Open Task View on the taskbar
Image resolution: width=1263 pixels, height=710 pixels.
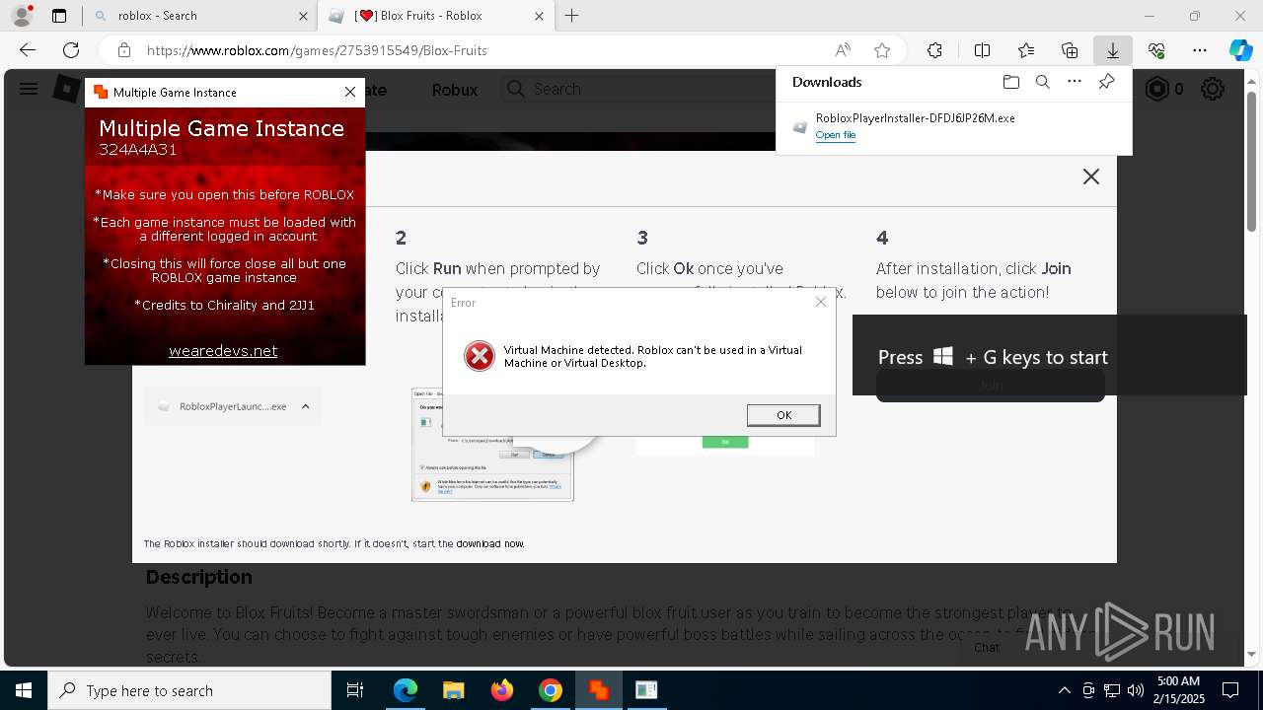pos(355,690)
